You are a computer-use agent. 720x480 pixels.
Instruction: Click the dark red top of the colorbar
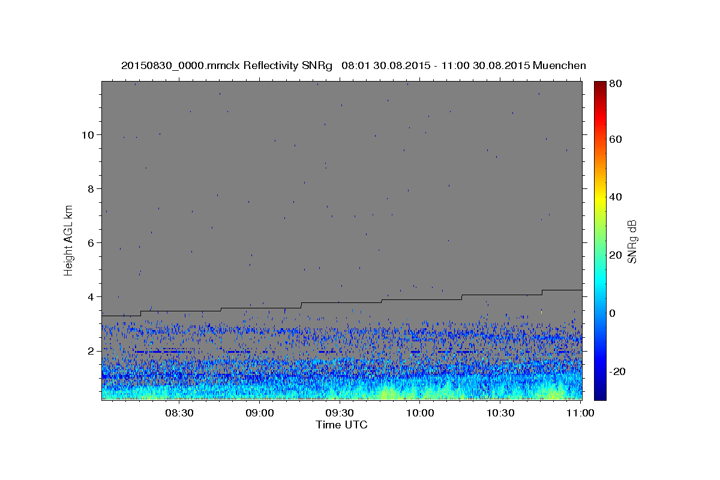pos(600,87)
